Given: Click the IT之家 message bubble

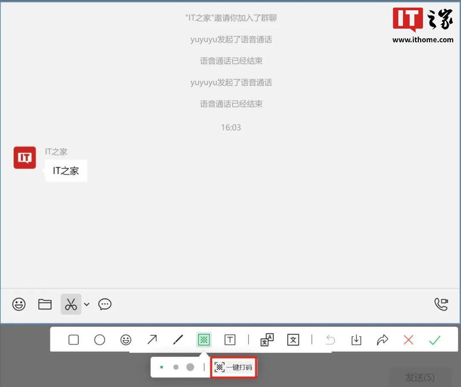Looking at the screenshot, I should point(66,171).
